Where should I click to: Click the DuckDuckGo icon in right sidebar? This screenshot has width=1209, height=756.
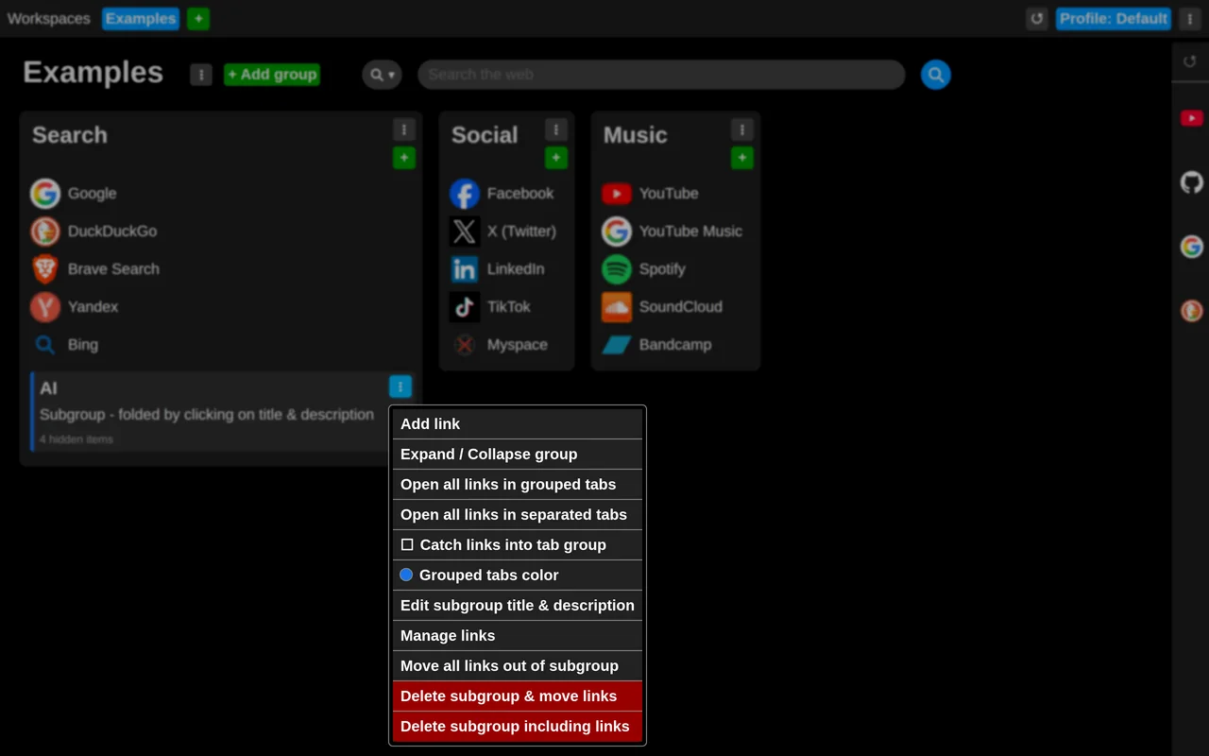tap(1191, 310)
